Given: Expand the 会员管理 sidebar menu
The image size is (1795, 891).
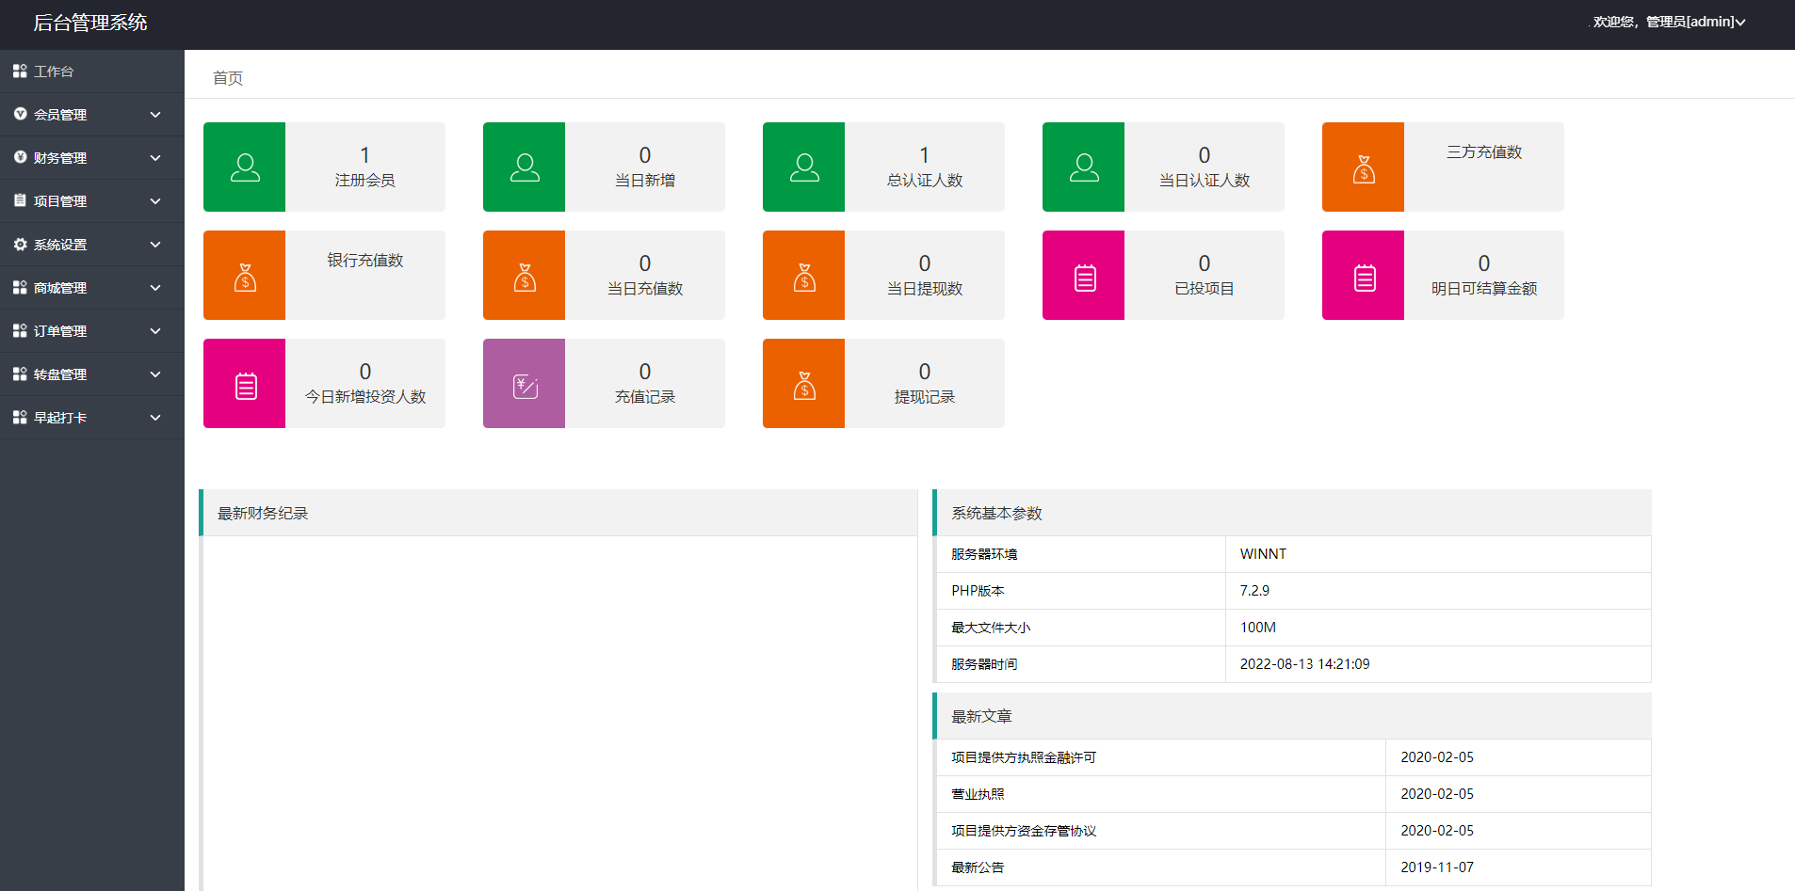Looking at the screenshot, I should [91, 115].
